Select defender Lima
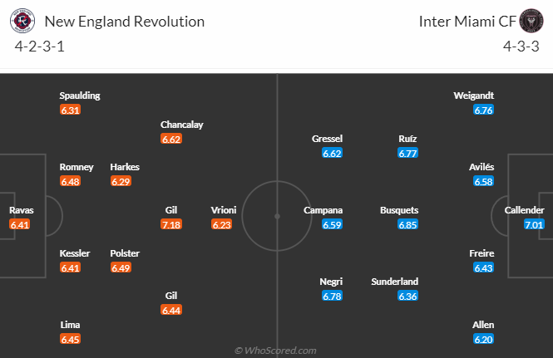Screen dimensions: 553x358 click(x=70, y=325)
